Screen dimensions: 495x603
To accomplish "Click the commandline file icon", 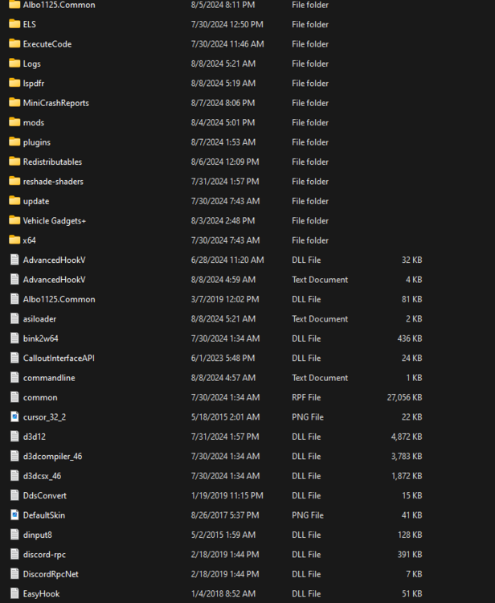I will coord(14,378).
